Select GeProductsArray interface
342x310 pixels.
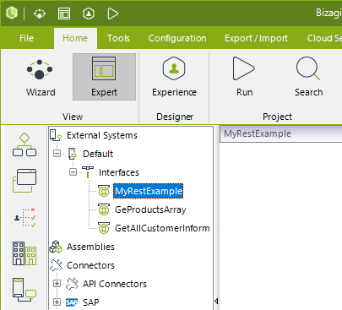pos(150,209)
